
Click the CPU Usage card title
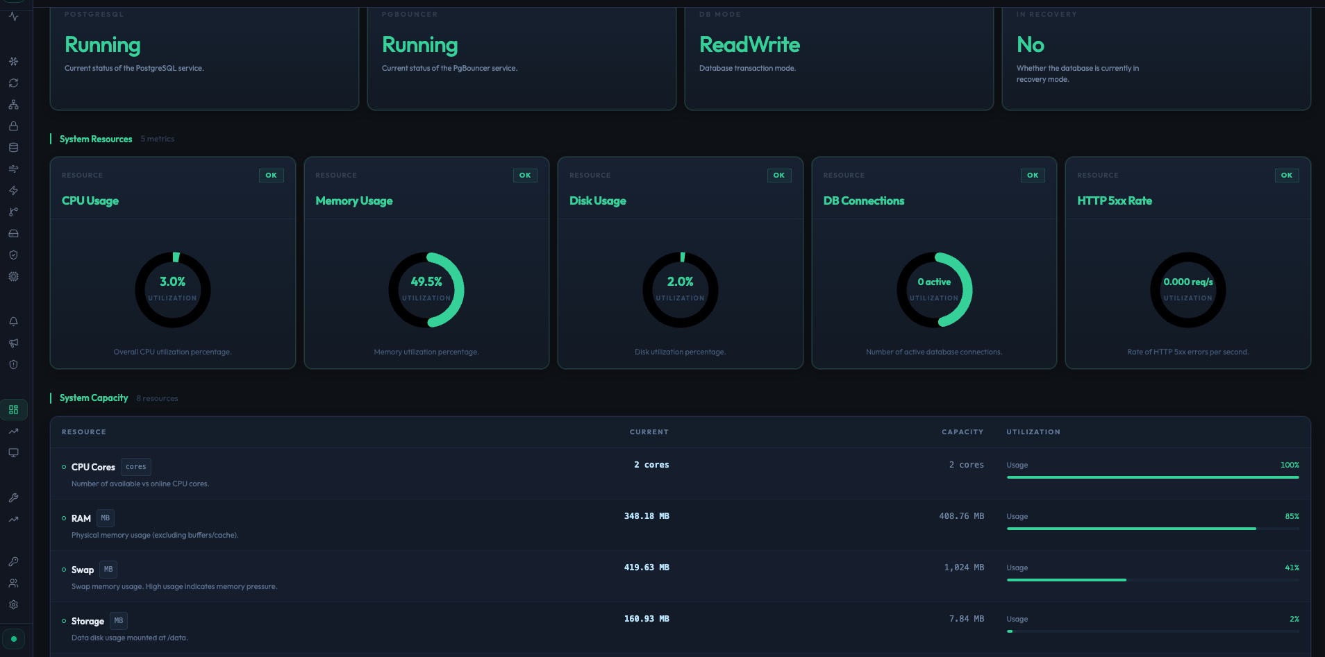point(90,200)
